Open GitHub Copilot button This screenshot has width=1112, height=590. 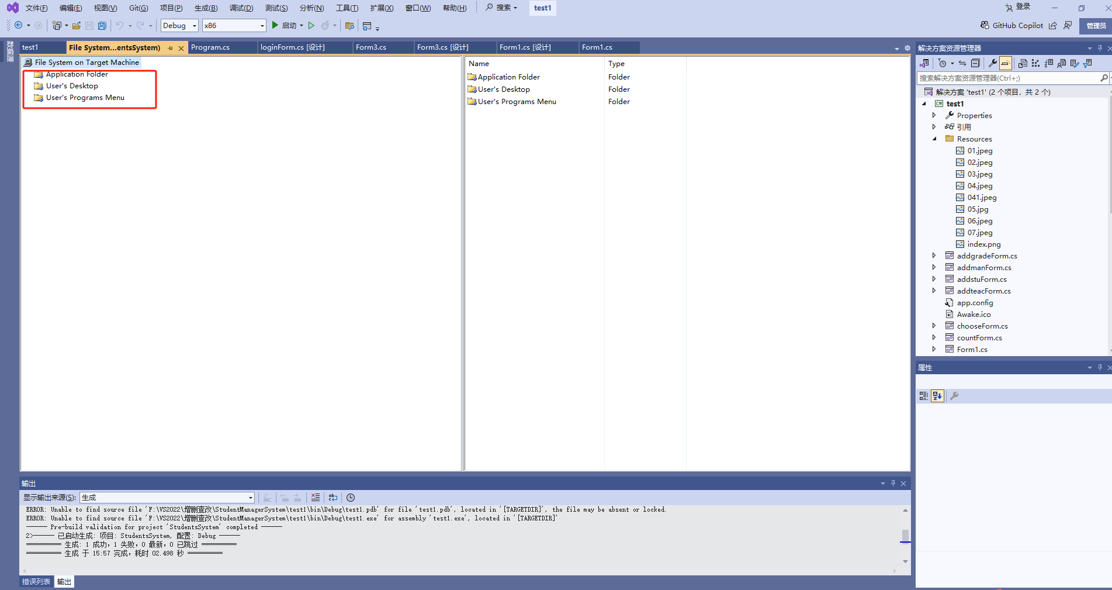1011,25
